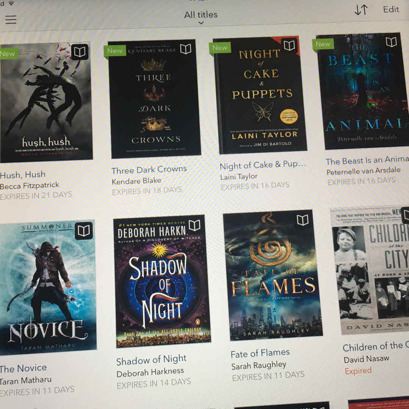Select the Hush, Hush book cover

(46, 102)
